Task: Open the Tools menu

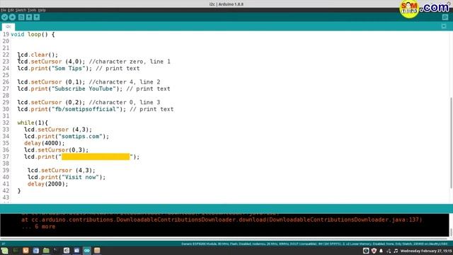Action: [x=32, y=10]
